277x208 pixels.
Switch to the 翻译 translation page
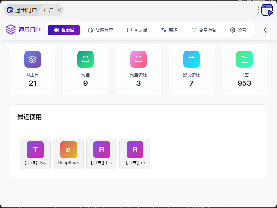click(169, 30)
